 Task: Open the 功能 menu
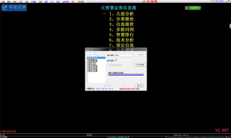(x=27, y=2)
